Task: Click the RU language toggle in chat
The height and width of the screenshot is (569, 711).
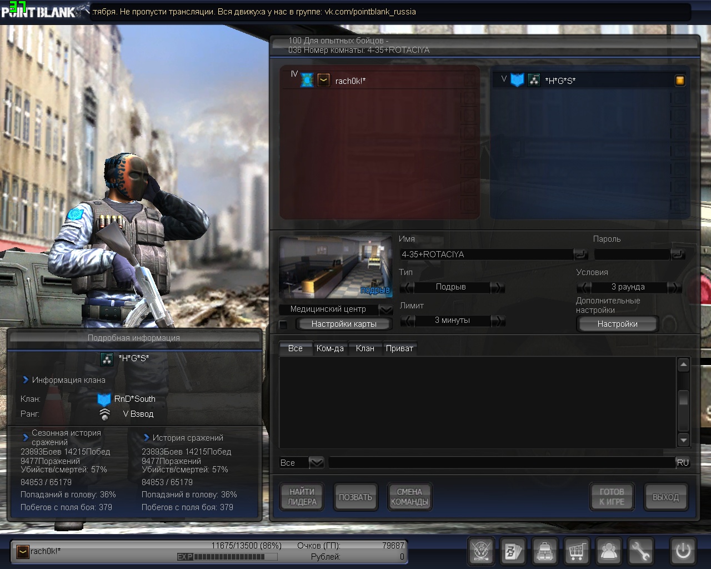Action: pyautogui.click(x=683, y=462)
